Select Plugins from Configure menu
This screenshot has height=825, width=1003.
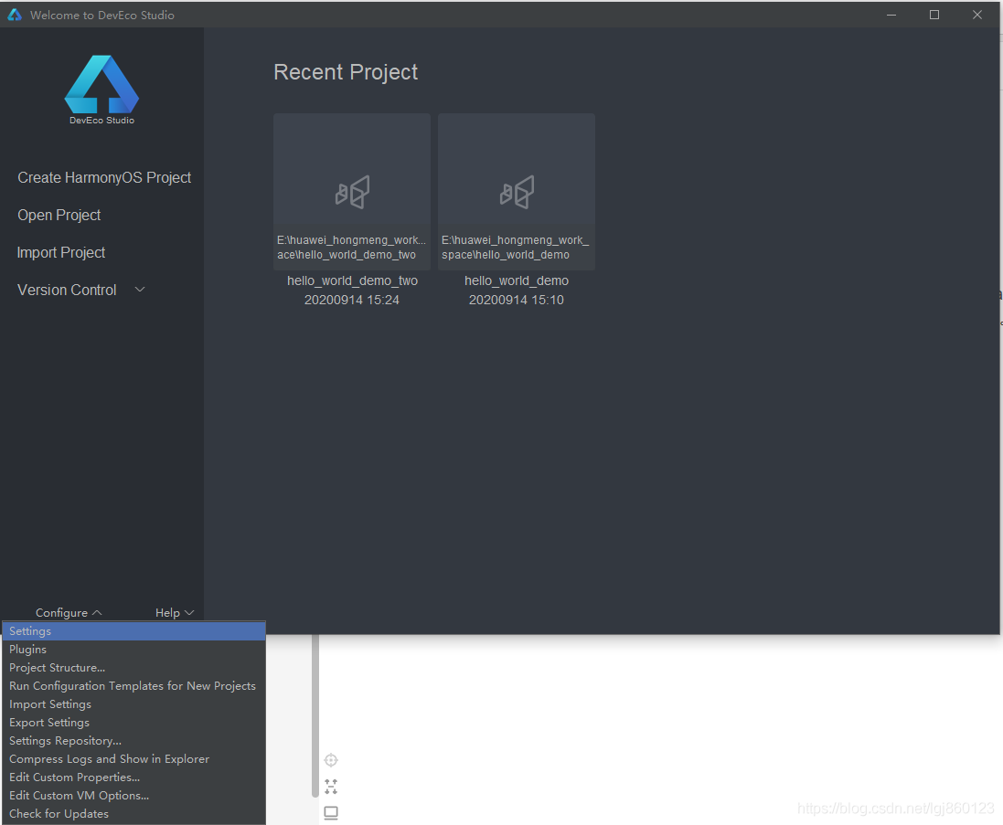(x=133, y=650)
